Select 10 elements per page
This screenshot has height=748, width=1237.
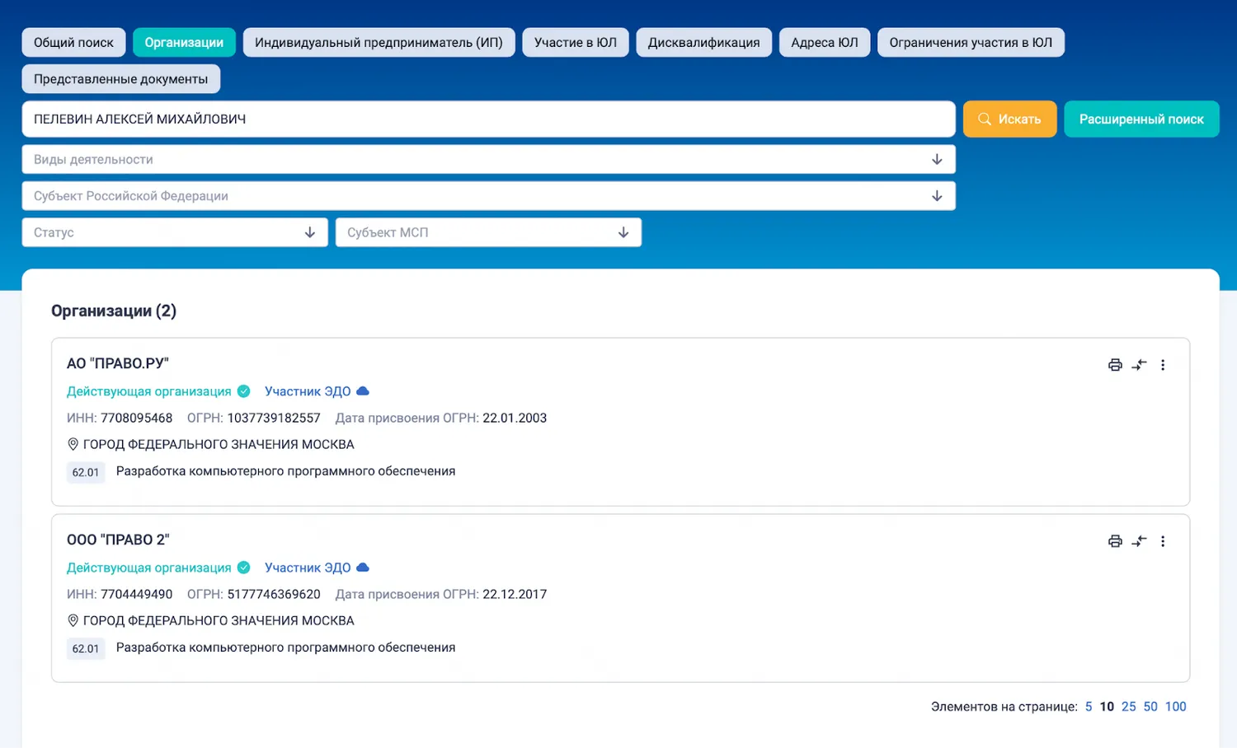coord(1107,707)
